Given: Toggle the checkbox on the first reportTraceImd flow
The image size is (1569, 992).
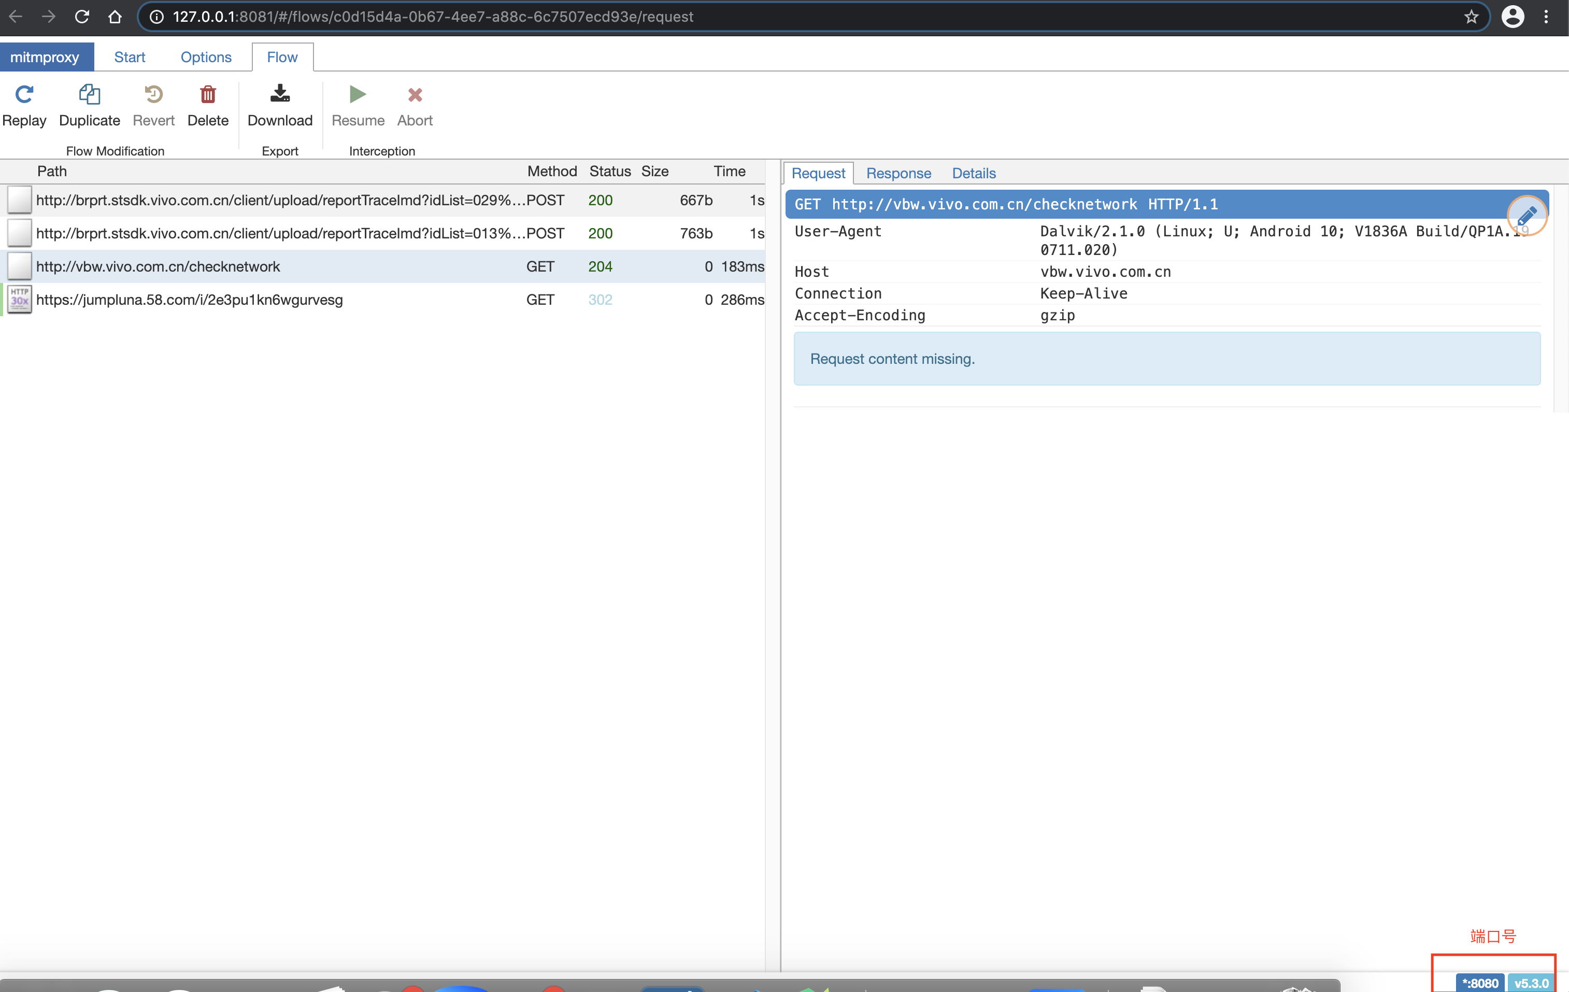Looking at the screenshot, I should [19, 200].
